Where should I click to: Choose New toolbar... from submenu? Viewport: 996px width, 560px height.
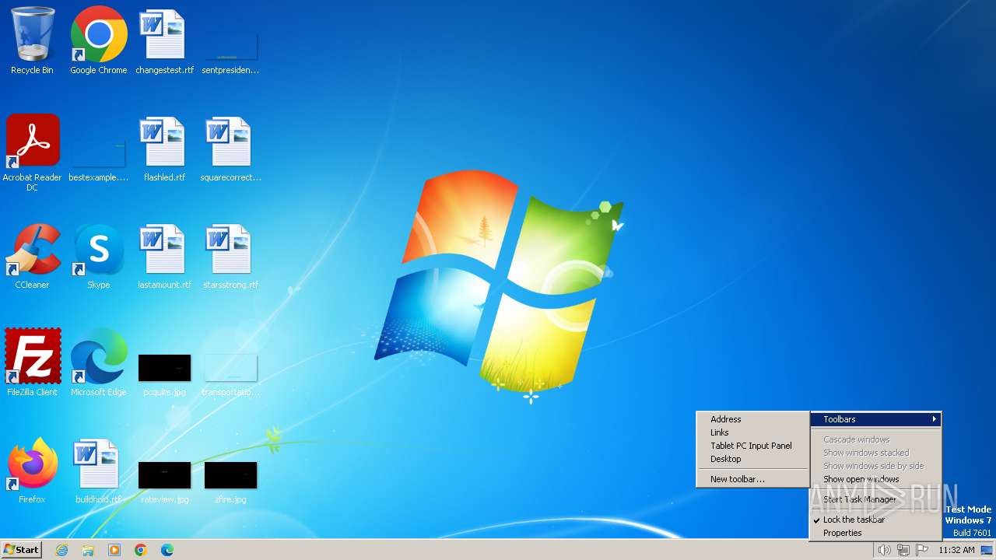tap(753, 479)
